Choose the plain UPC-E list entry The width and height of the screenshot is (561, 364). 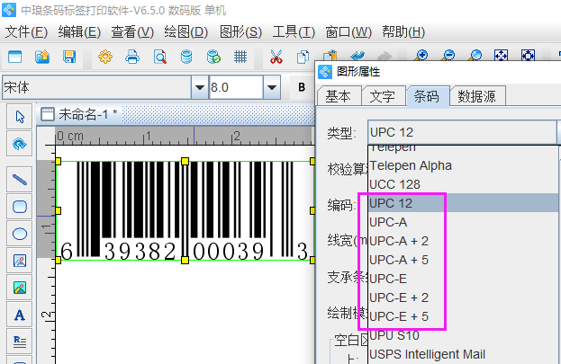coord(463,279)
